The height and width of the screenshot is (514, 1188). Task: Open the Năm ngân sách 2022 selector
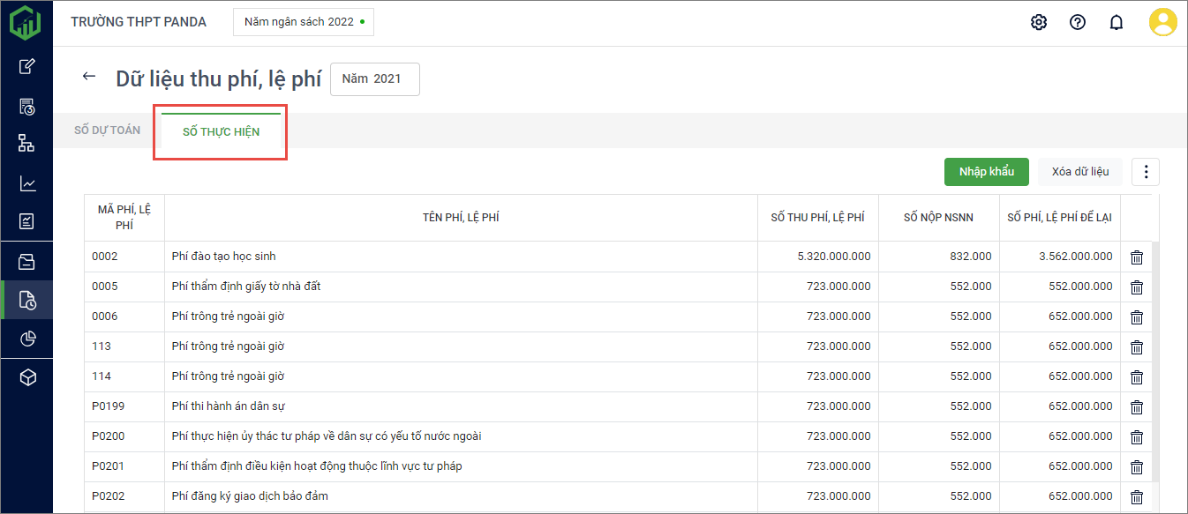point(303,22)
